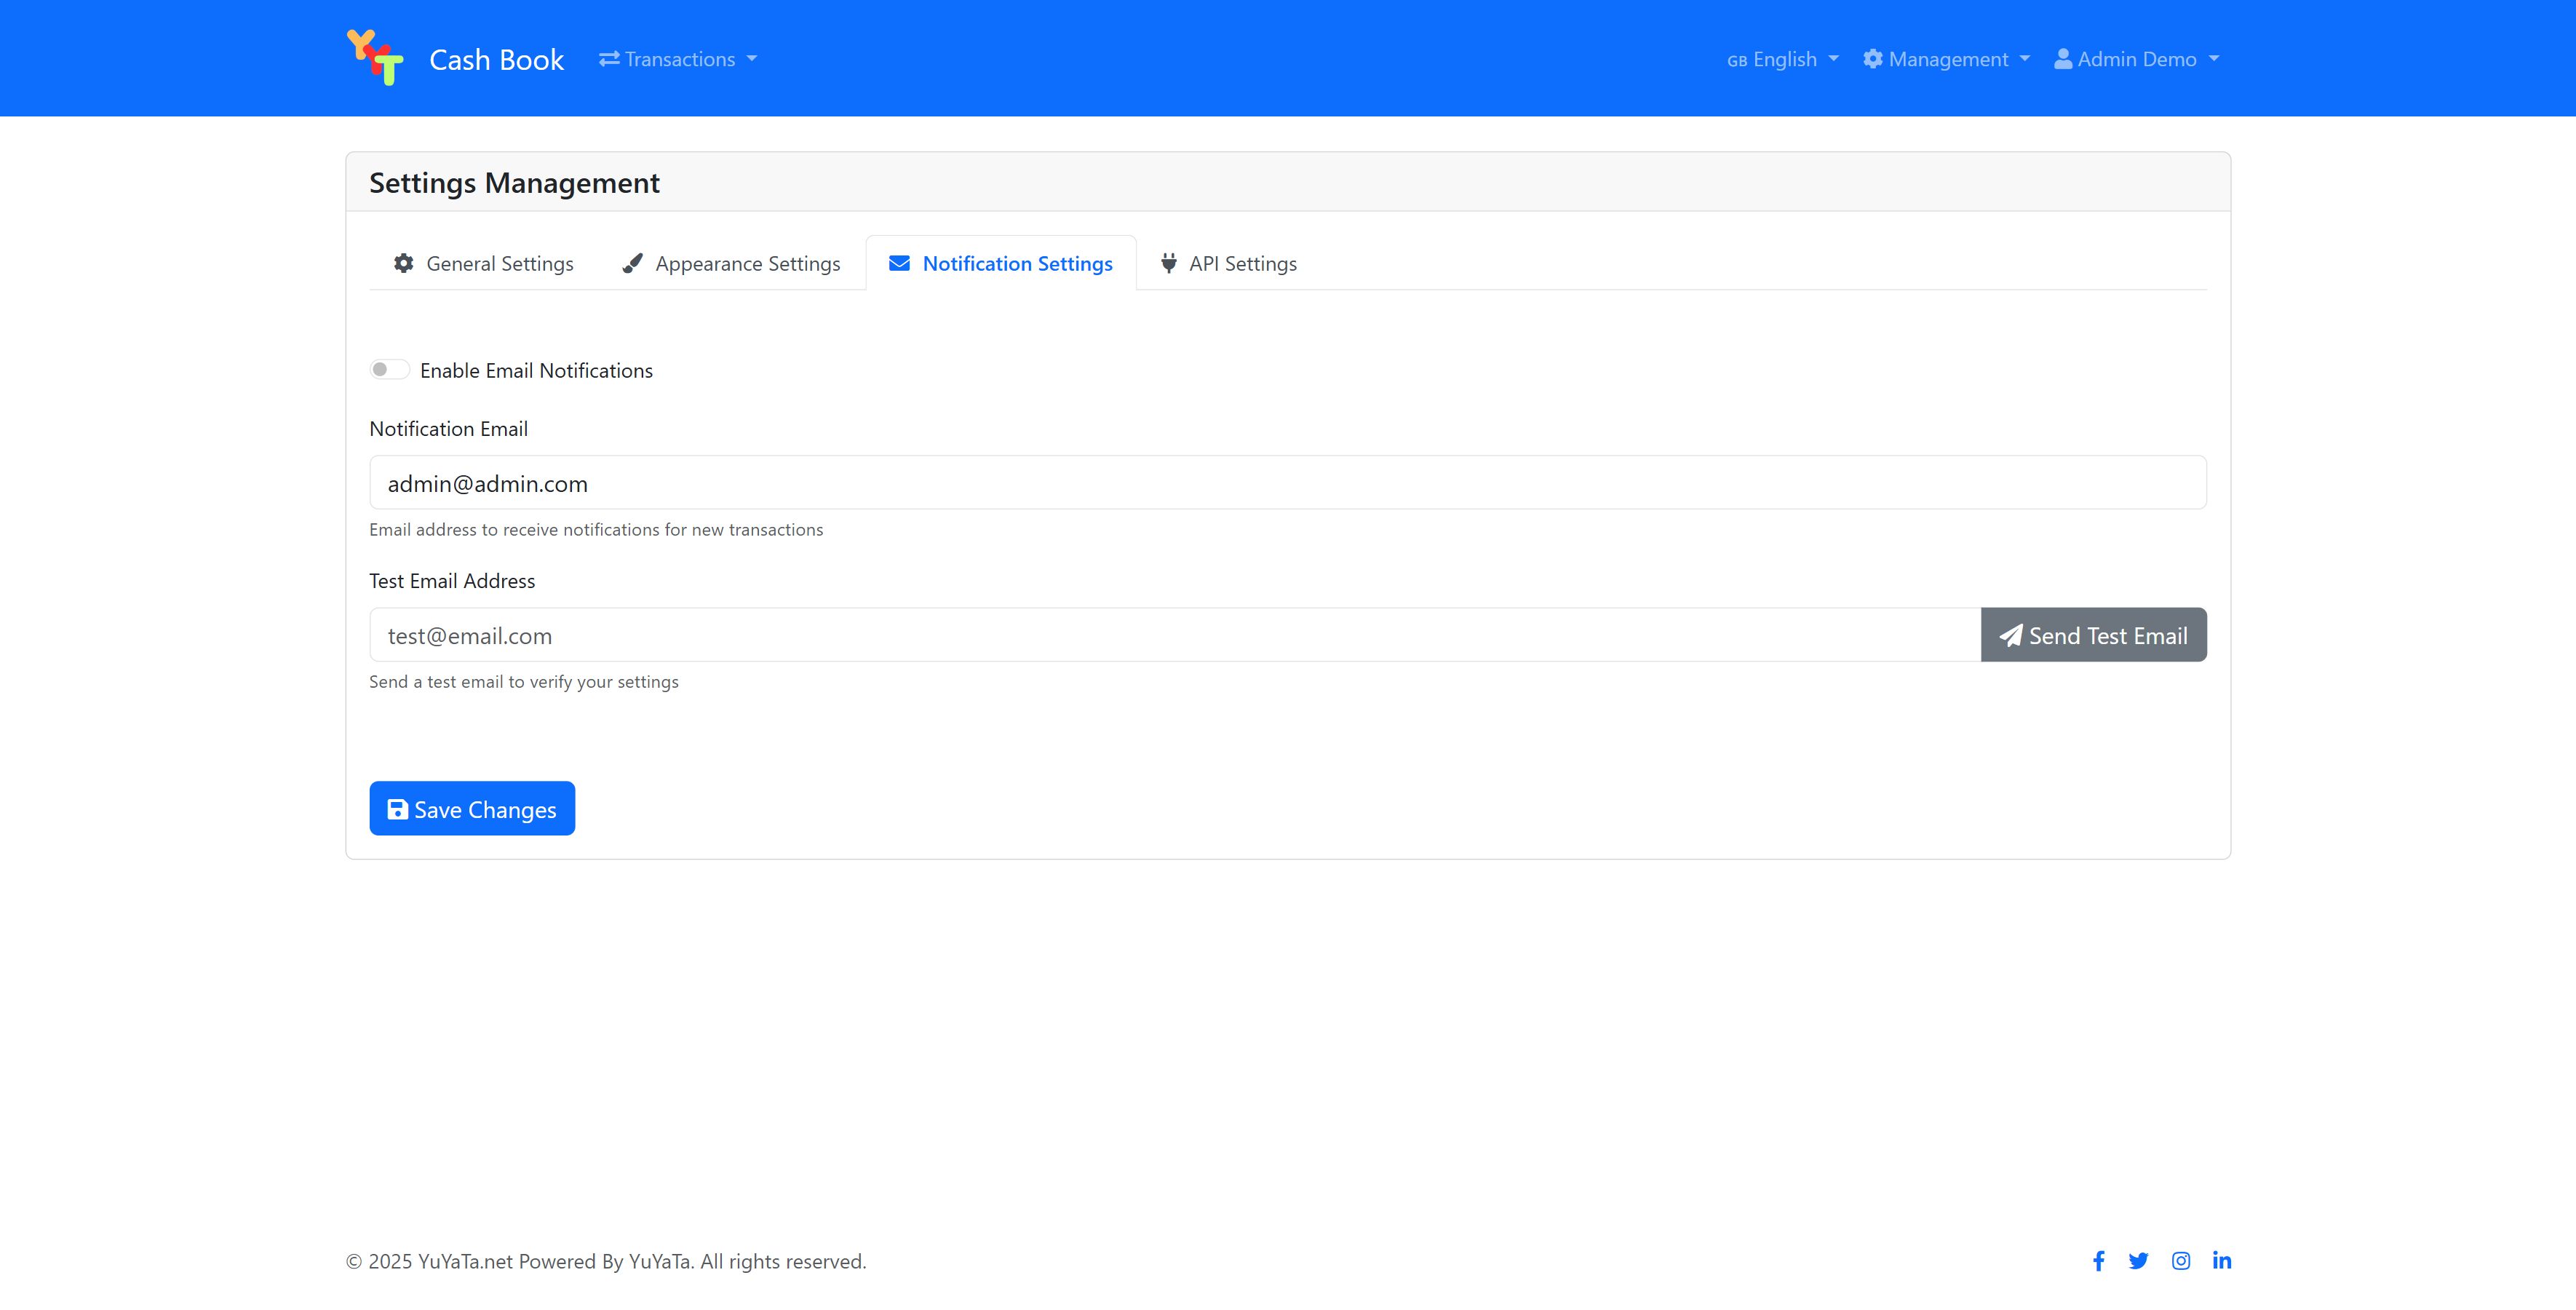Viewport: 2576px width, 1310px height.
Task: Open the English language dropdown
Action: [x=1783, y=59]
